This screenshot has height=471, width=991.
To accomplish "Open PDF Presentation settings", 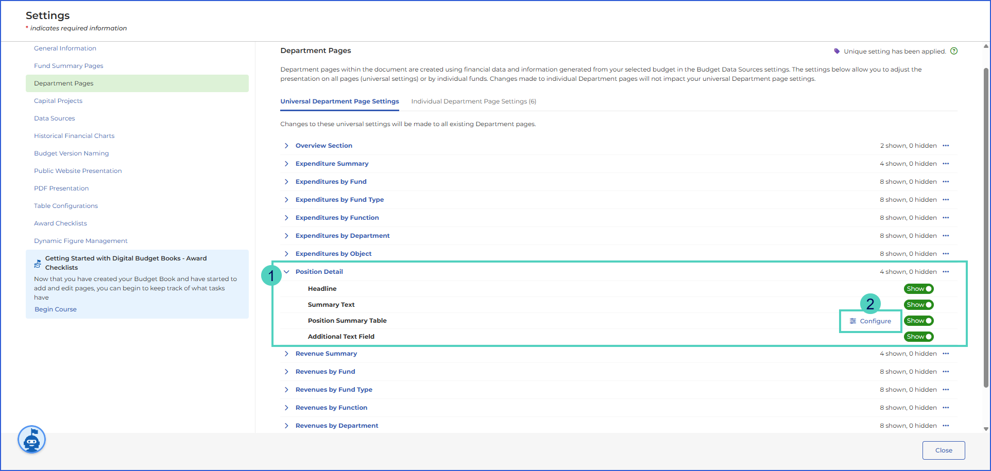I will click(x=61, y=188).
